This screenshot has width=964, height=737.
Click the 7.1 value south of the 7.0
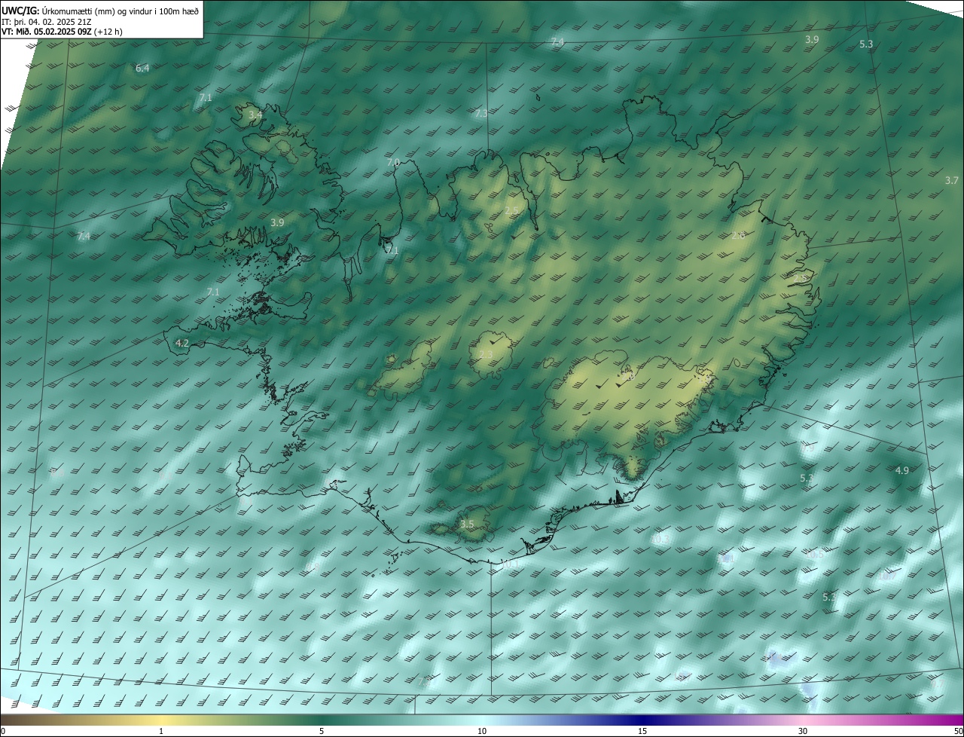coord(392,251)
